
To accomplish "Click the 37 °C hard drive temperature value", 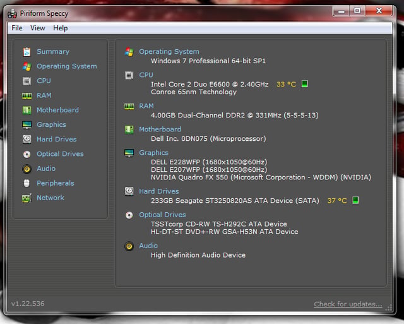I will coord(337,201).
